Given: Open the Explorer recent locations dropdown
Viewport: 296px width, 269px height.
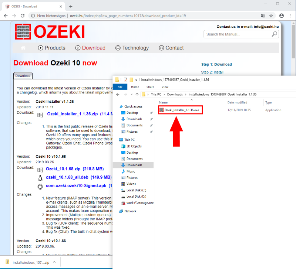Looking at the screenshot, I should coord(132,94).
